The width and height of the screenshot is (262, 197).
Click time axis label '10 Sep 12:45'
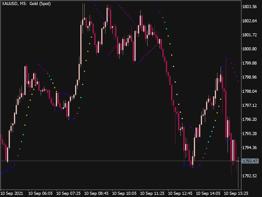click(x=180, y=193)
